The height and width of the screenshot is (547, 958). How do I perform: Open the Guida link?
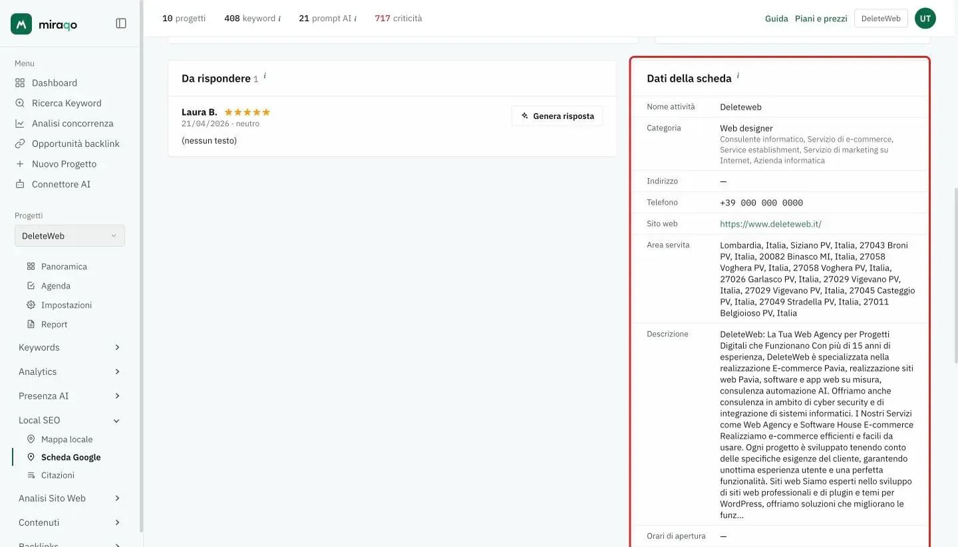click(x=776, y=19)
